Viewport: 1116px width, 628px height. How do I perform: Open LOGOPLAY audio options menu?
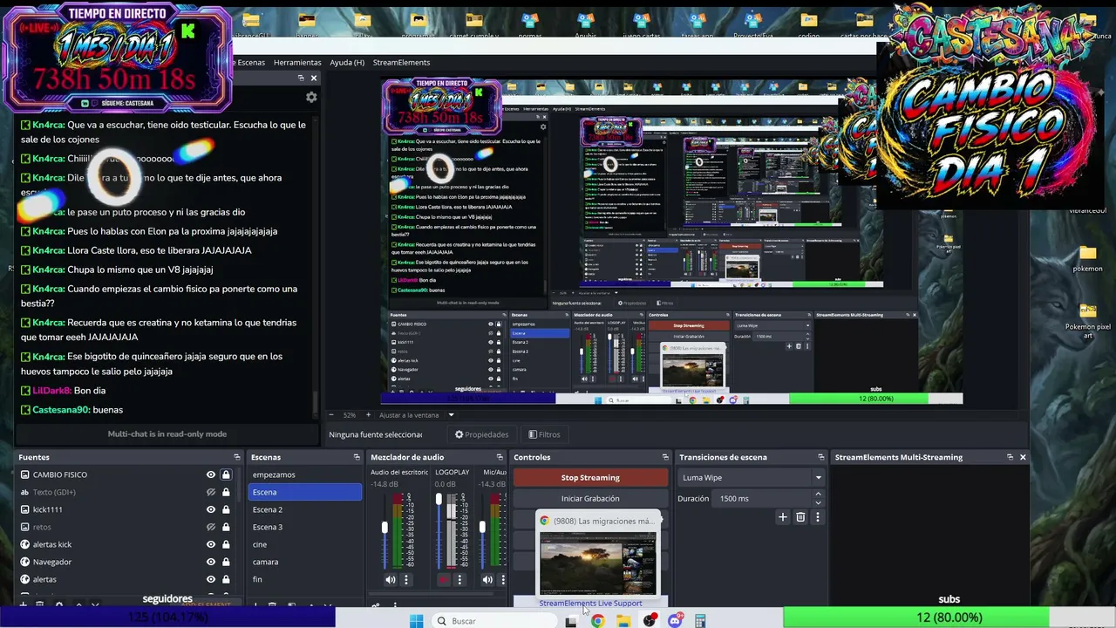pyautogui.click(x=459, y=580)
